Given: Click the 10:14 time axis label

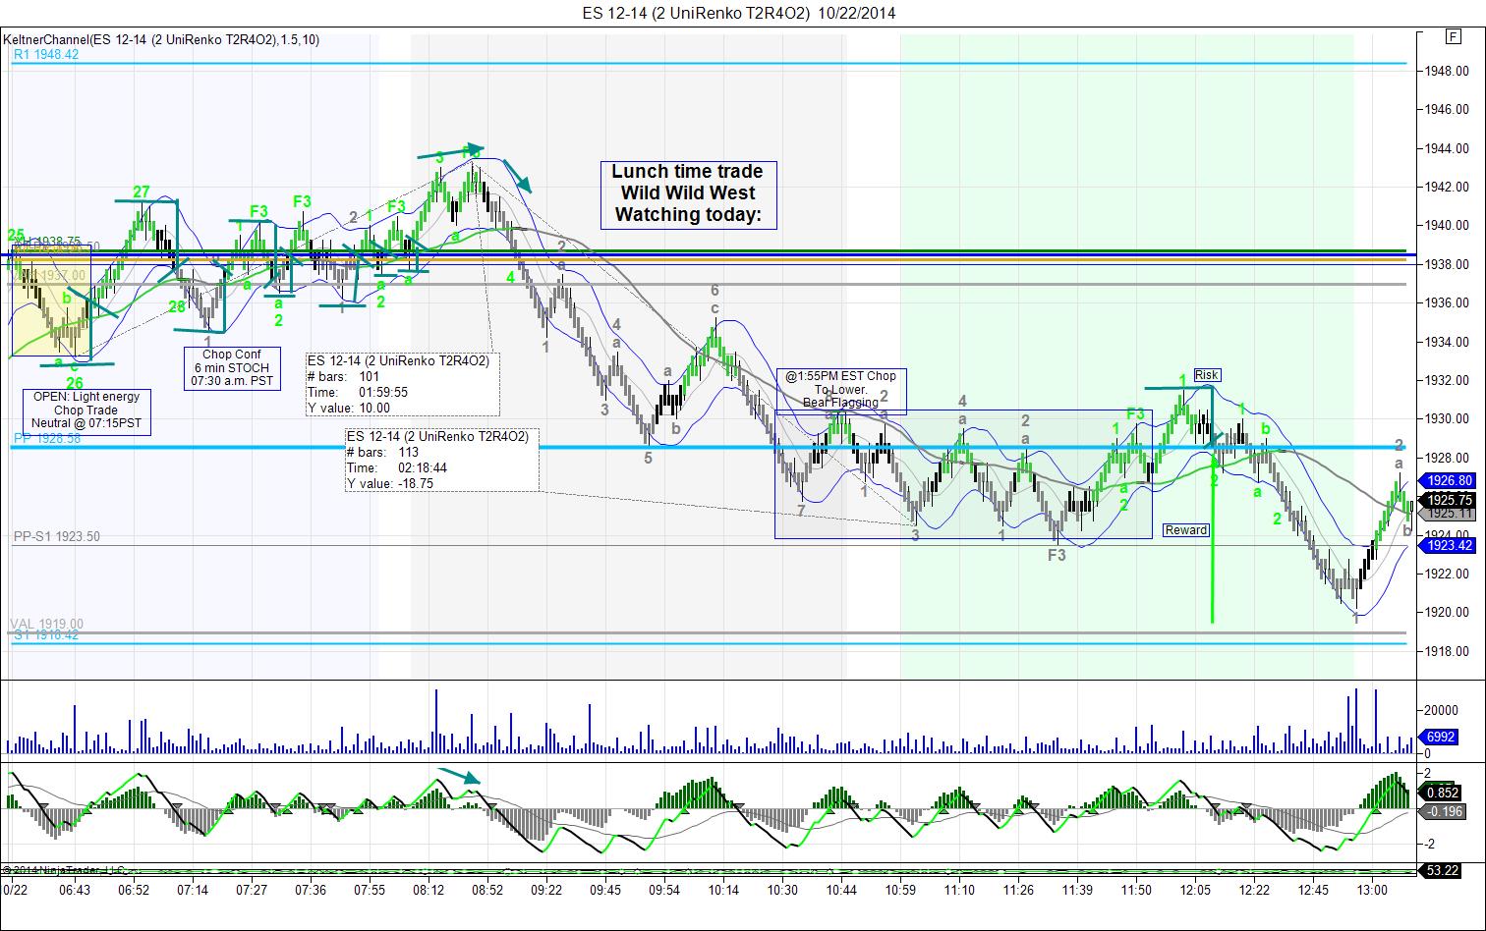Looking at the screenshot, I should [x=723, y=891].
